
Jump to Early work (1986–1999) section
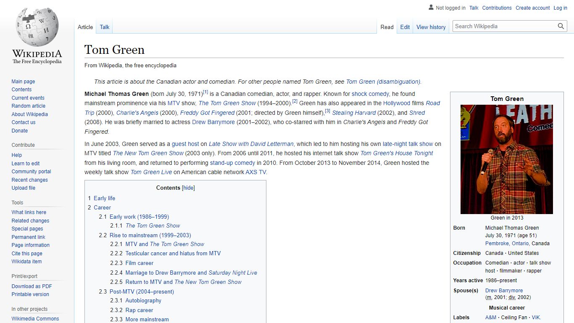(139, 217)
